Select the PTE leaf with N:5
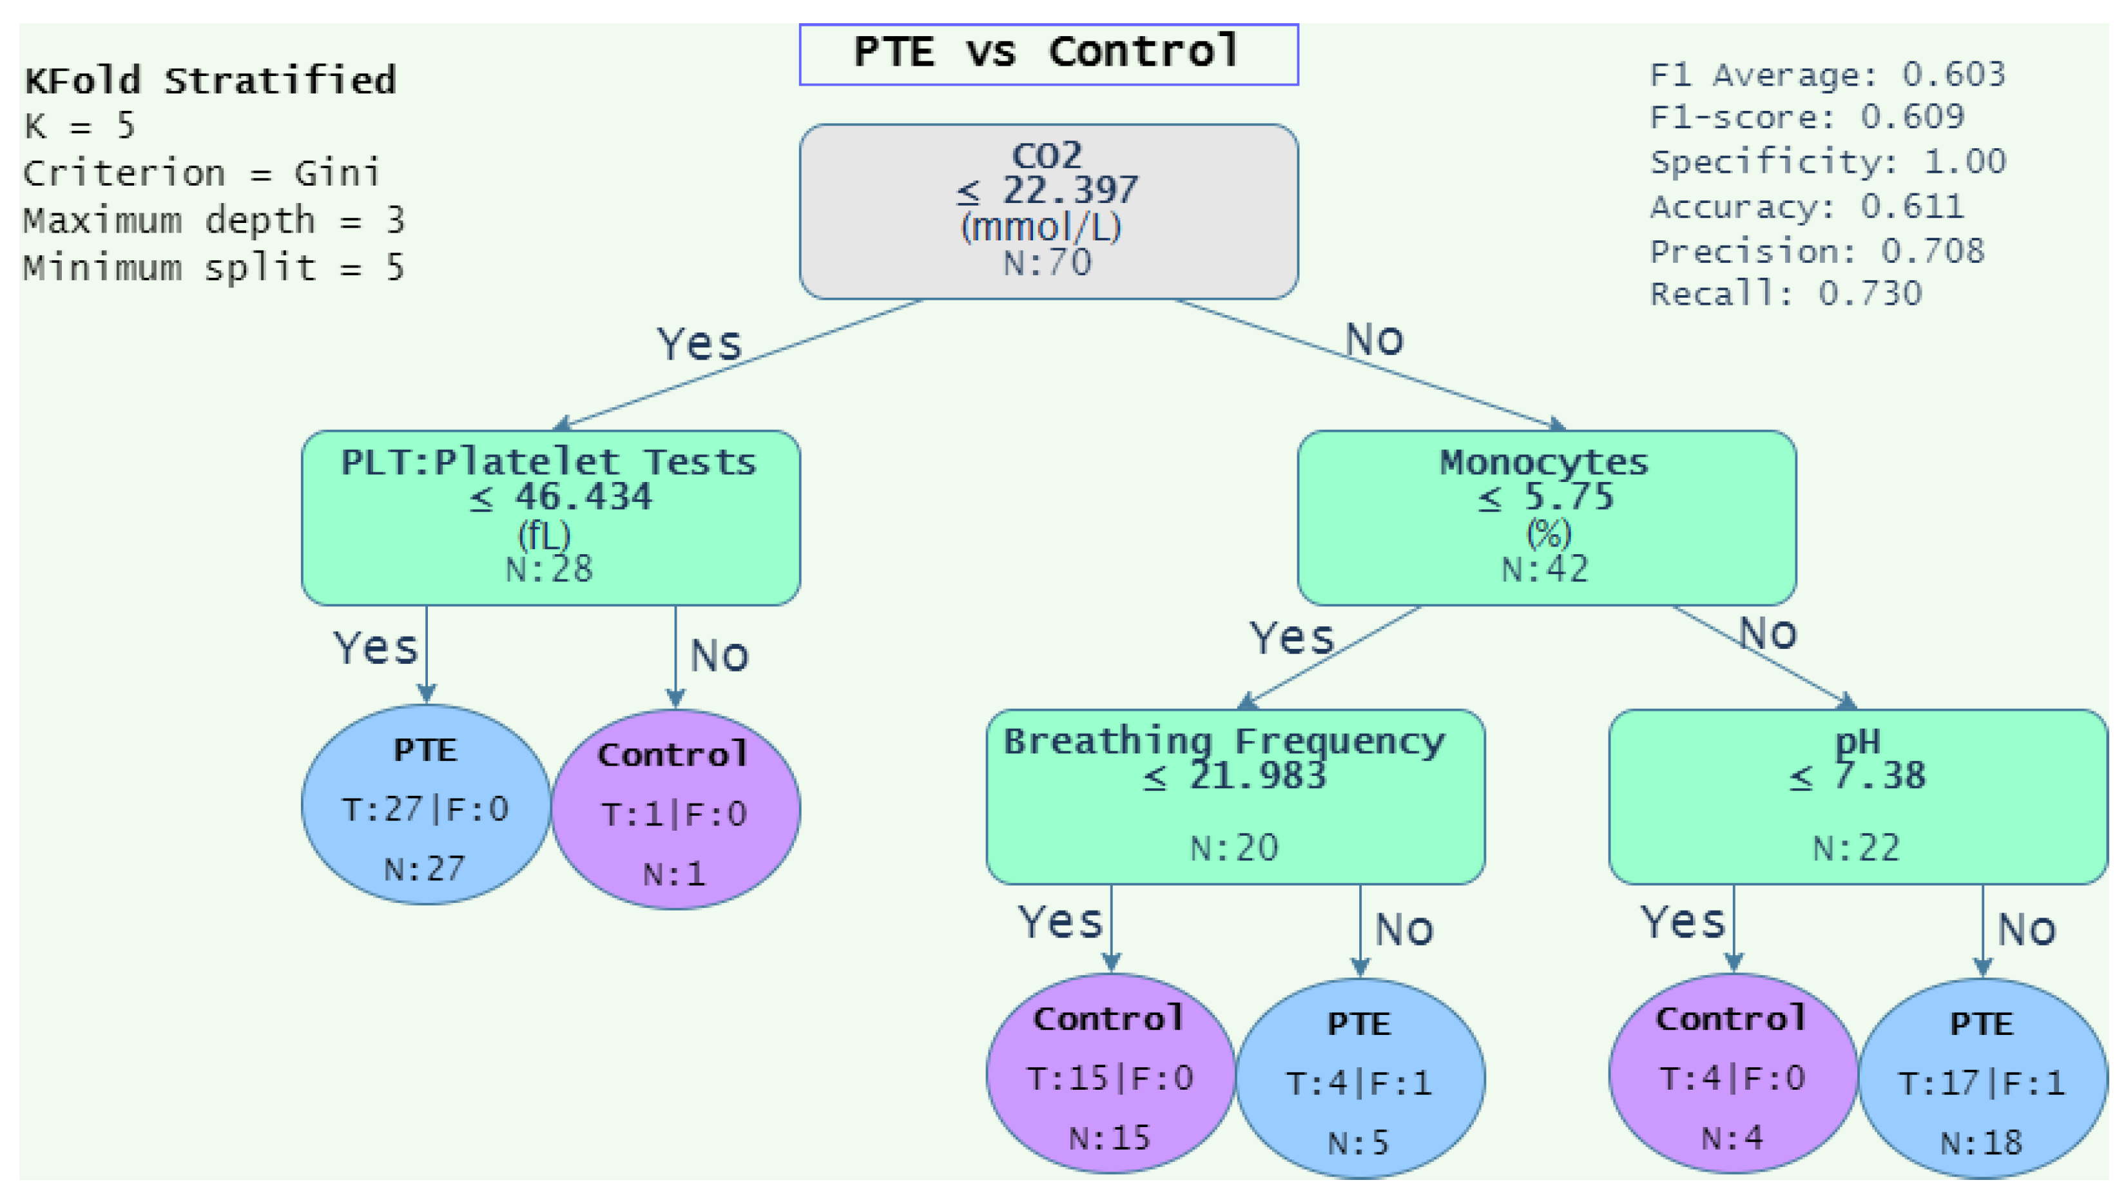The width and height of the screenshot is (2126, 1198). (x=1359, y=1079)
